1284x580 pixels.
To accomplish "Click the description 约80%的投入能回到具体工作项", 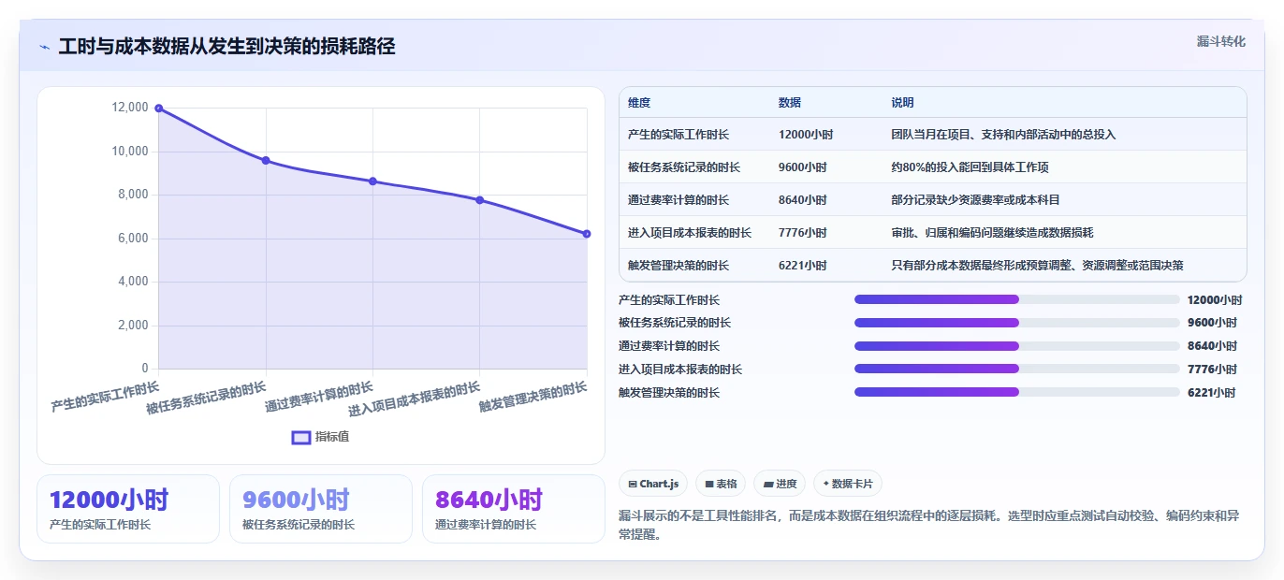I will (x=970, y=167).
